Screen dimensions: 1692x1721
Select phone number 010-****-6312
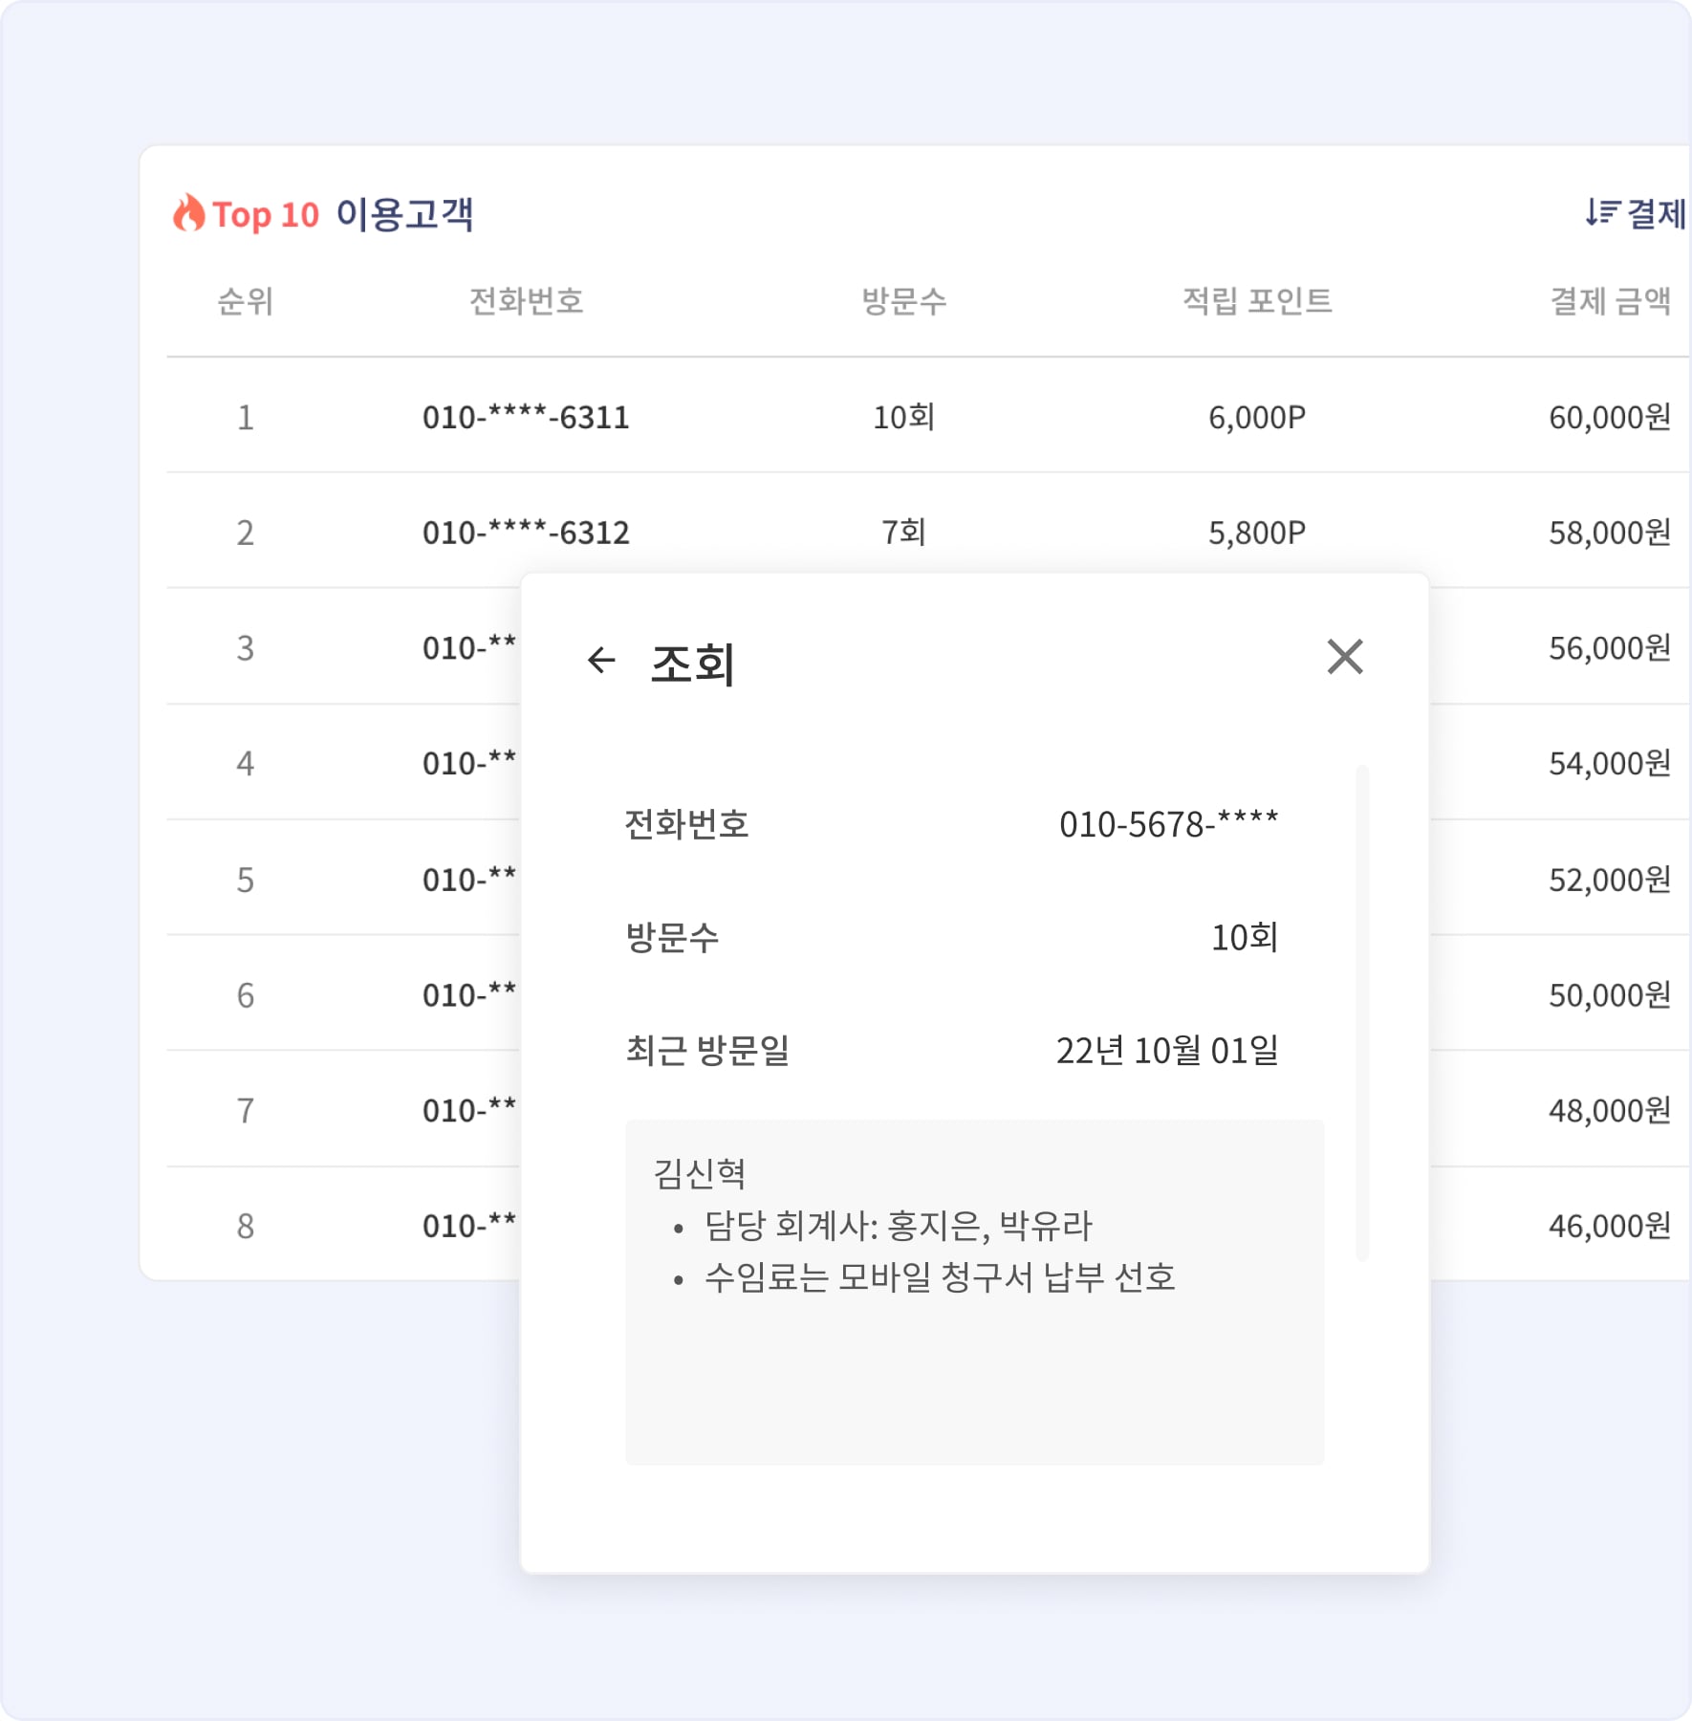tap(526, 533)
